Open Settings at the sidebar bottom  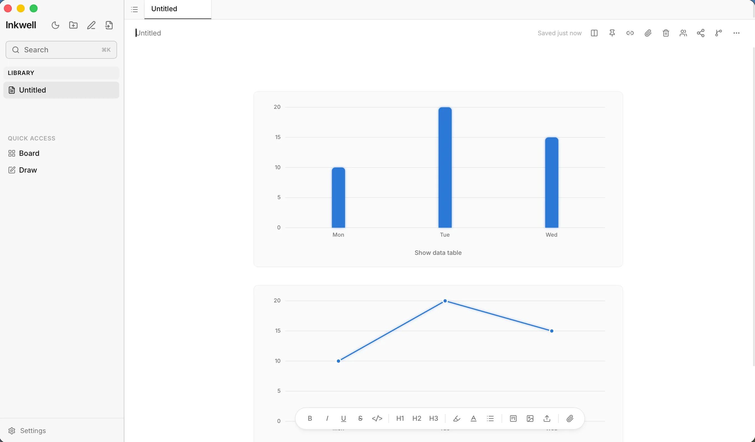coord(27,431)
